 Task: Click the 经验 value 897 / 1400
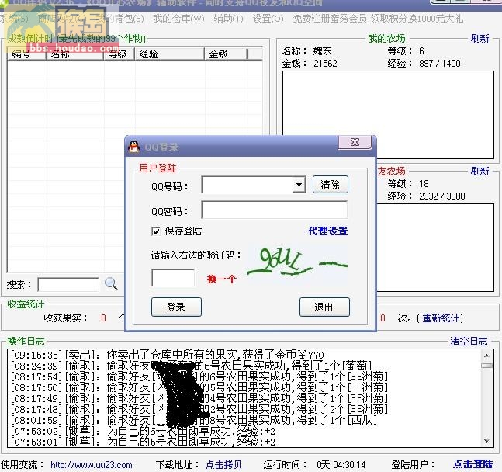tap(440, 64)
